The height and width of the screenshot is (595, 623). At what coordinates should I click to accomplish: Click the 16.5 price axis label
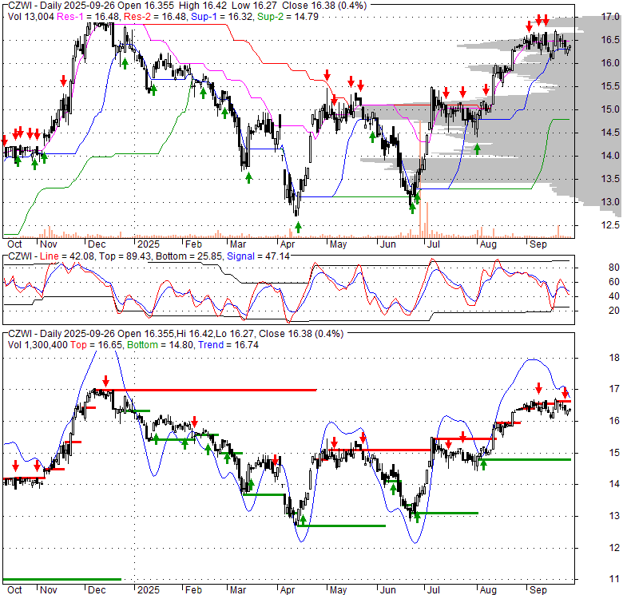(611, 40)
